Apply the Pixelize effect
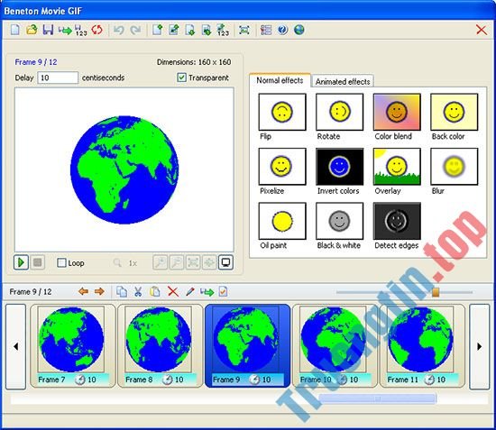This screenshot has height=430, width=496. coord(282,166)
